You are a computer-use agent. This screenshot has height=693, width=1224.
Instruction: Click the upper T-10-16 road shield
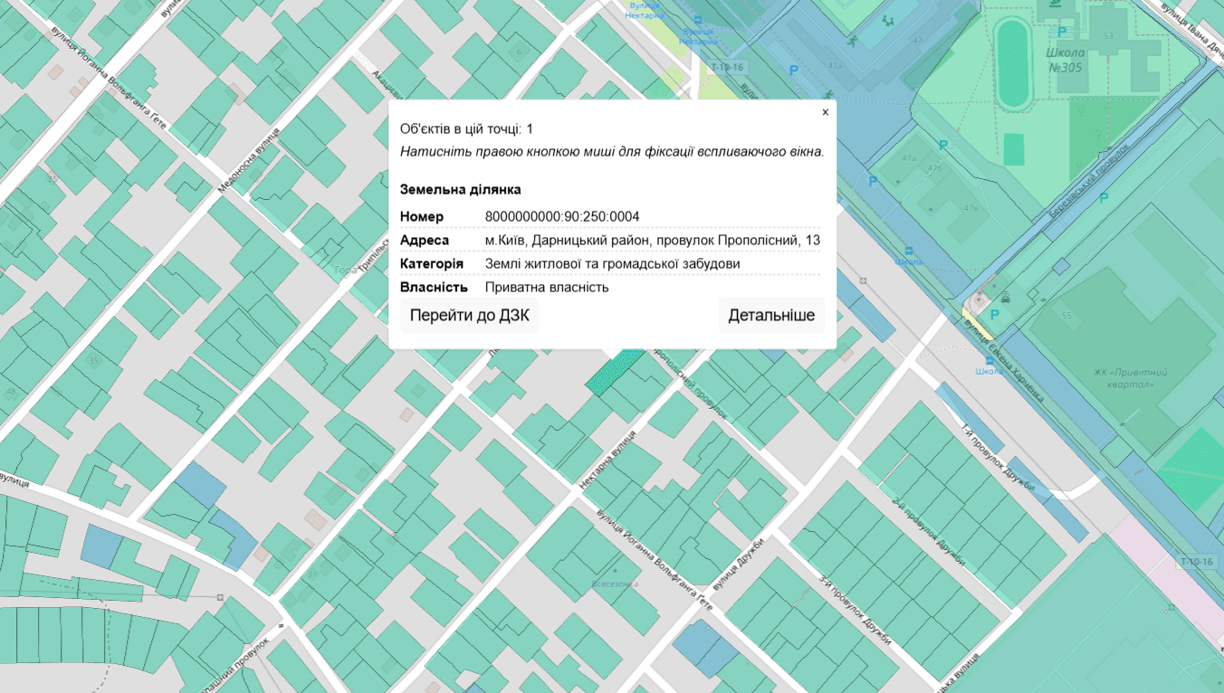[x=726, y=67]
